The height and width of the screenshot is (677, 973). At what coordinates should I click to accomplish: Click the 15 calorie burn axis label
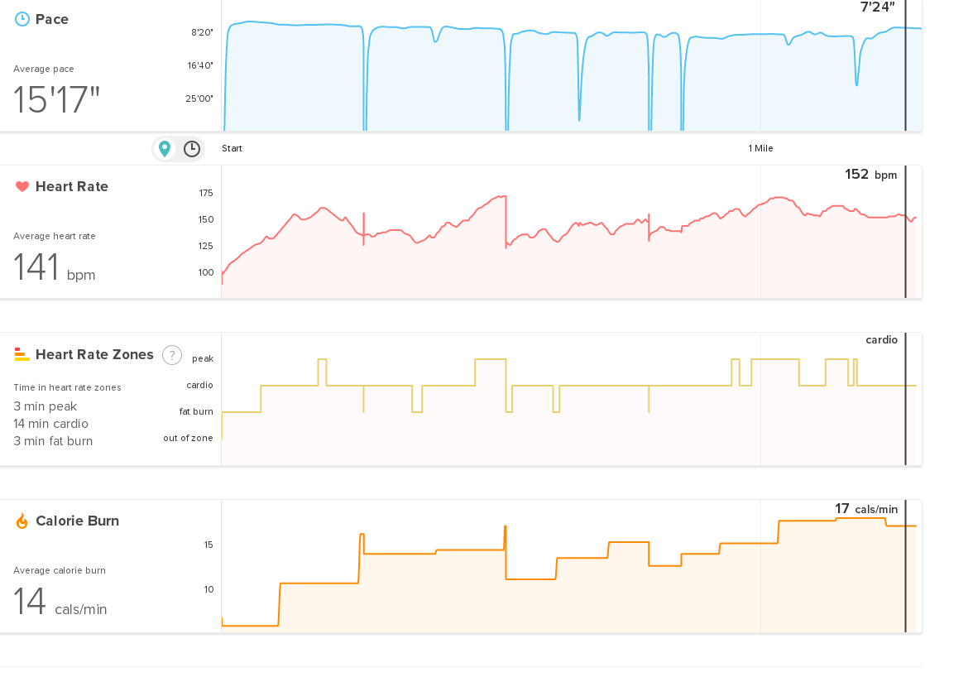(x=208, y=545)
